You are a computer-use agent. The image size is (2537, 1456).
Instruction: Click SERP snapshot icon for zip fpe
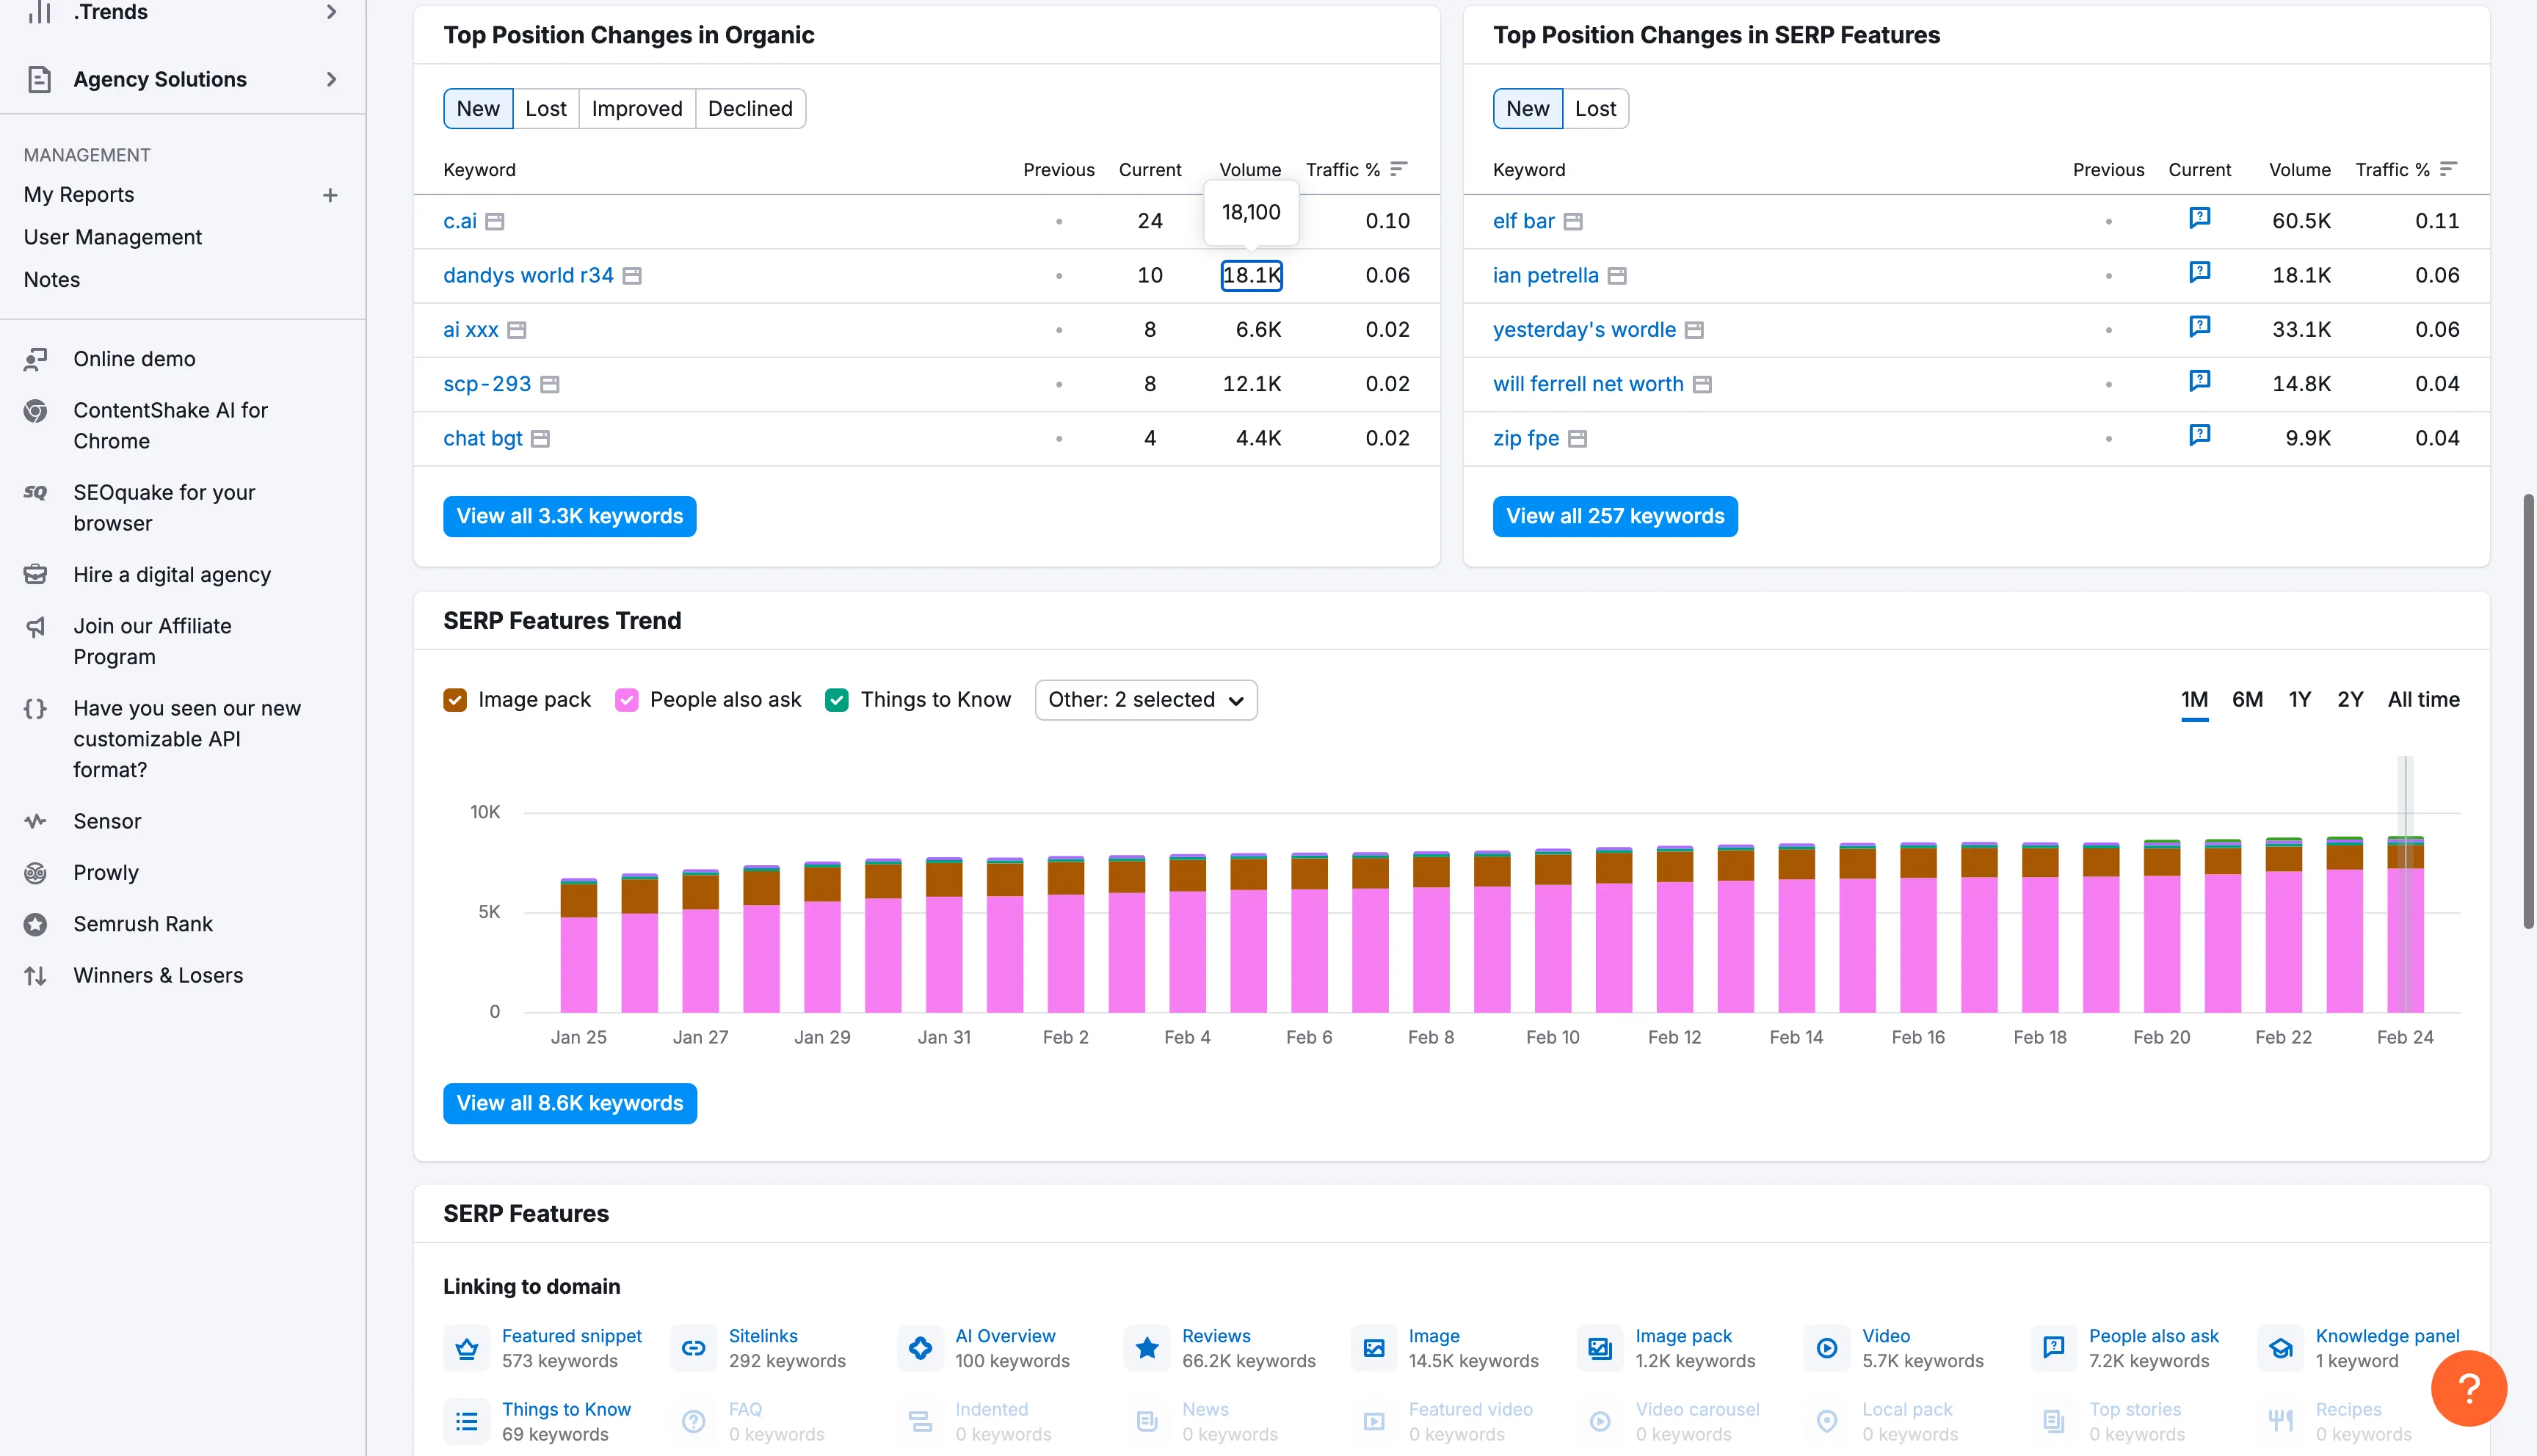coord(1578,438)
